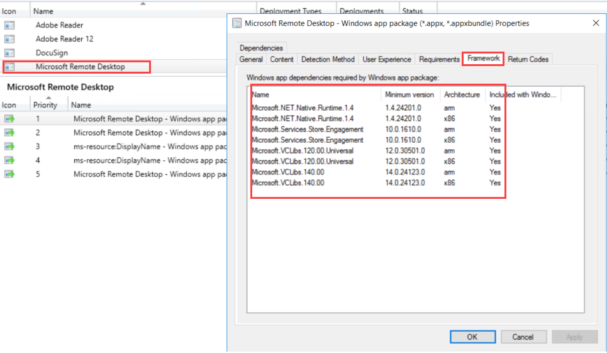Sort dependencies by Architecture column header
The image size is (607, 353).
coord(461,95)
